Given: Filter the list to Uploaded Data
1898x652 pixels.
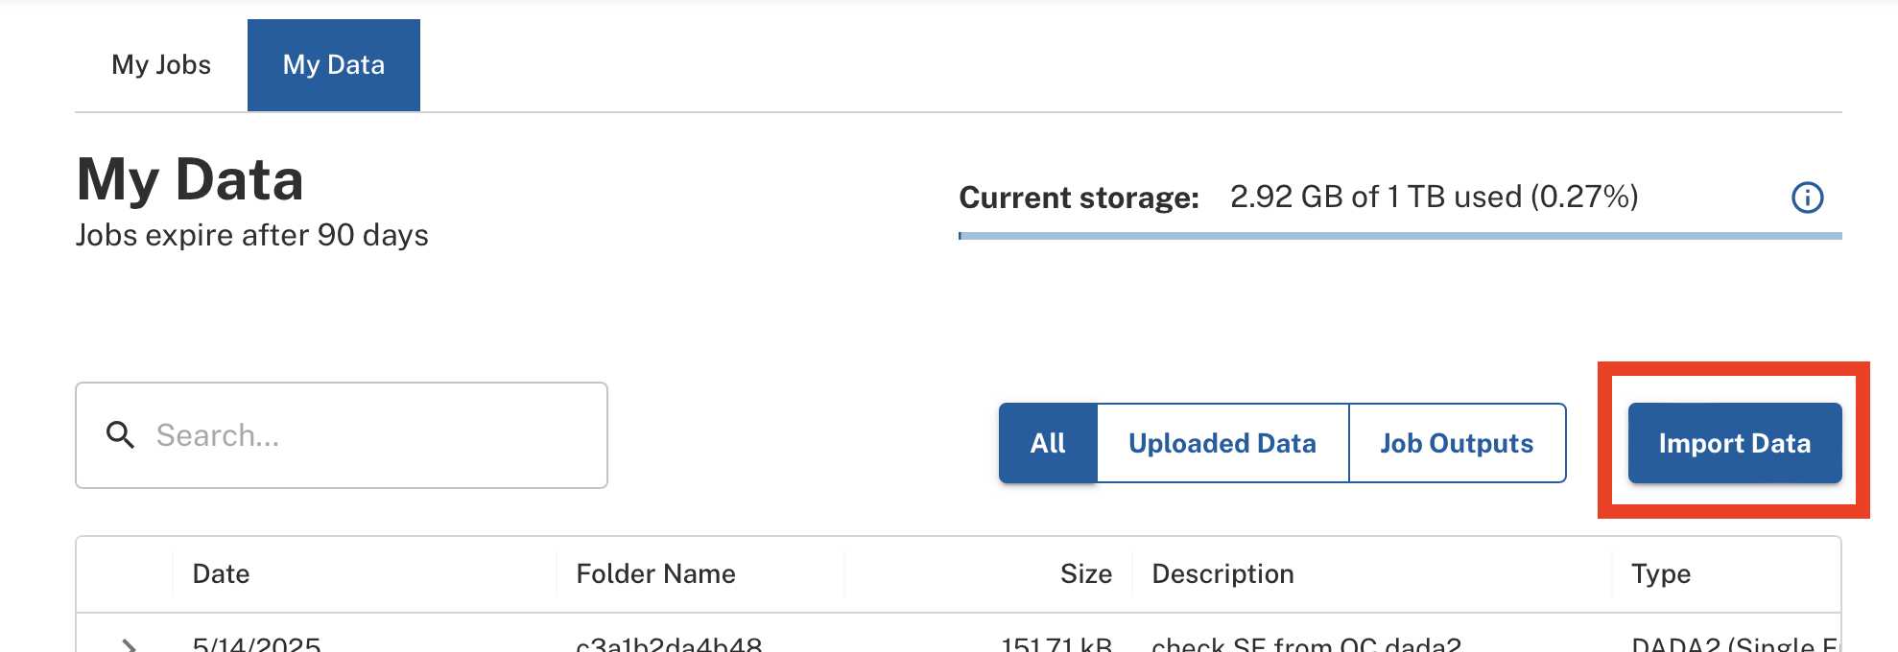Looking at the screenshot, I should point(1222,443).
